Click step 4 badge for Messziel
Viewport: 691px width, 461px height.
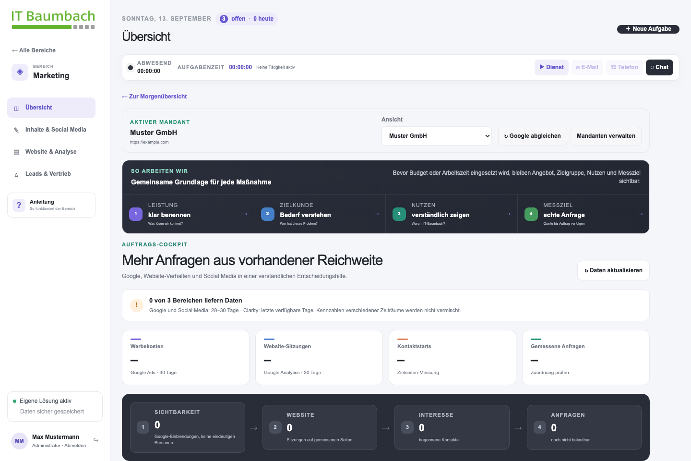pos(531,214)
